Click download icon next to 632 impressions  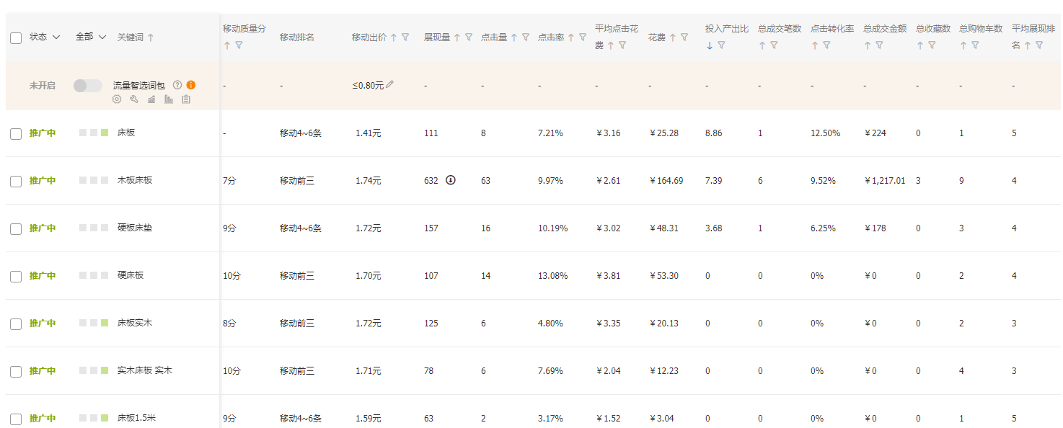(451, 180)
